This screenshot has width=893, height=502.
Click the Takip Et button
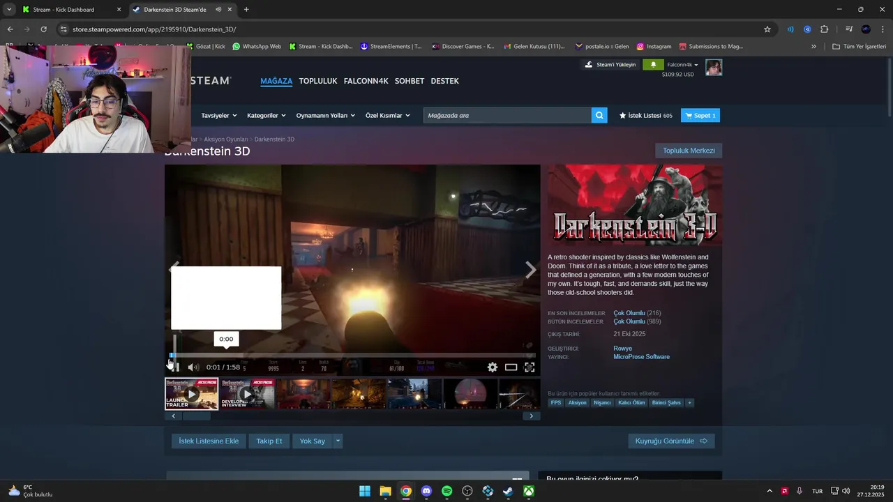(x=269, y=441)
